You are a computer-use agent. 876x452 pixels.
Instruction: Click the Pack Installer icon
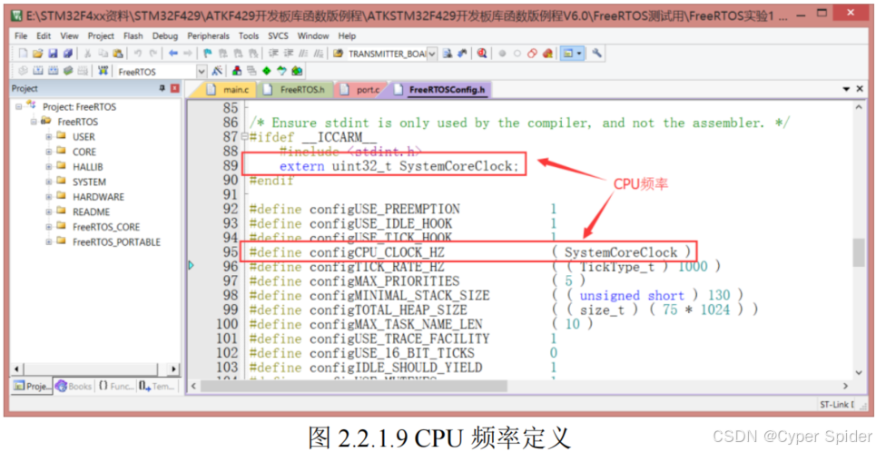tap(297, 71)
